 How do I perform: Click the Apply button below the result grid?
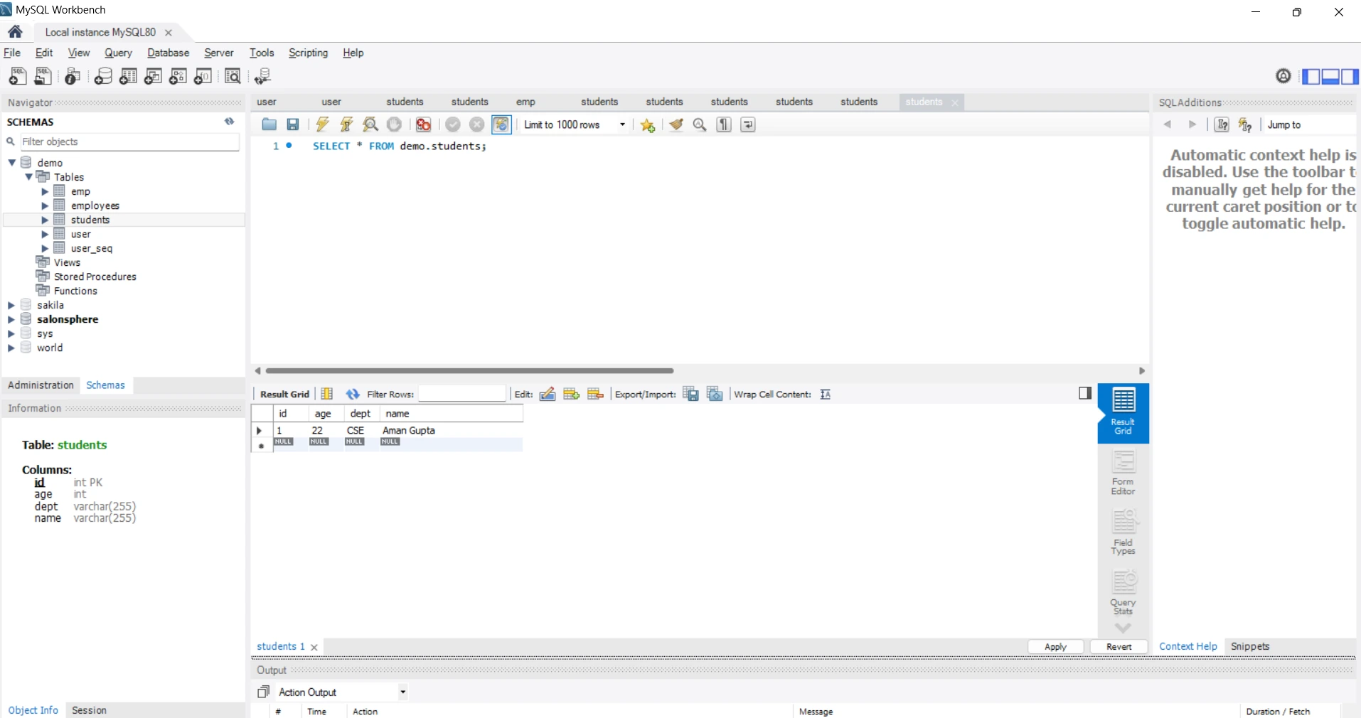click(1055, 646)
